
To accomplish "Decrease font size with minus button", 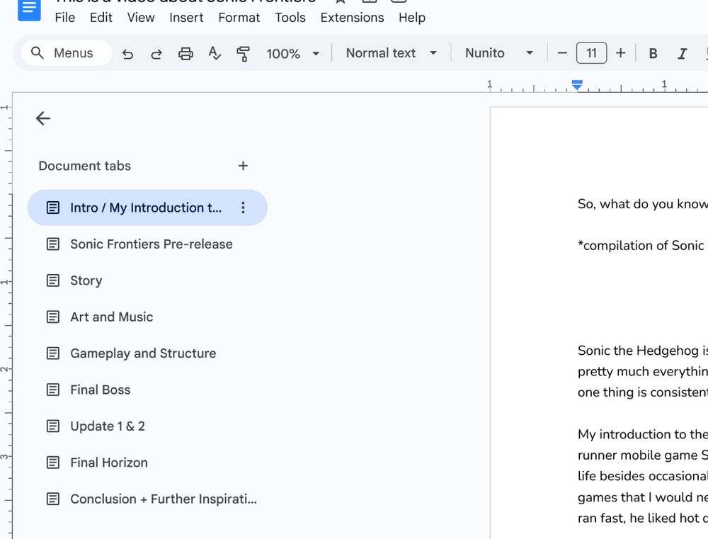I will point(562,53).
